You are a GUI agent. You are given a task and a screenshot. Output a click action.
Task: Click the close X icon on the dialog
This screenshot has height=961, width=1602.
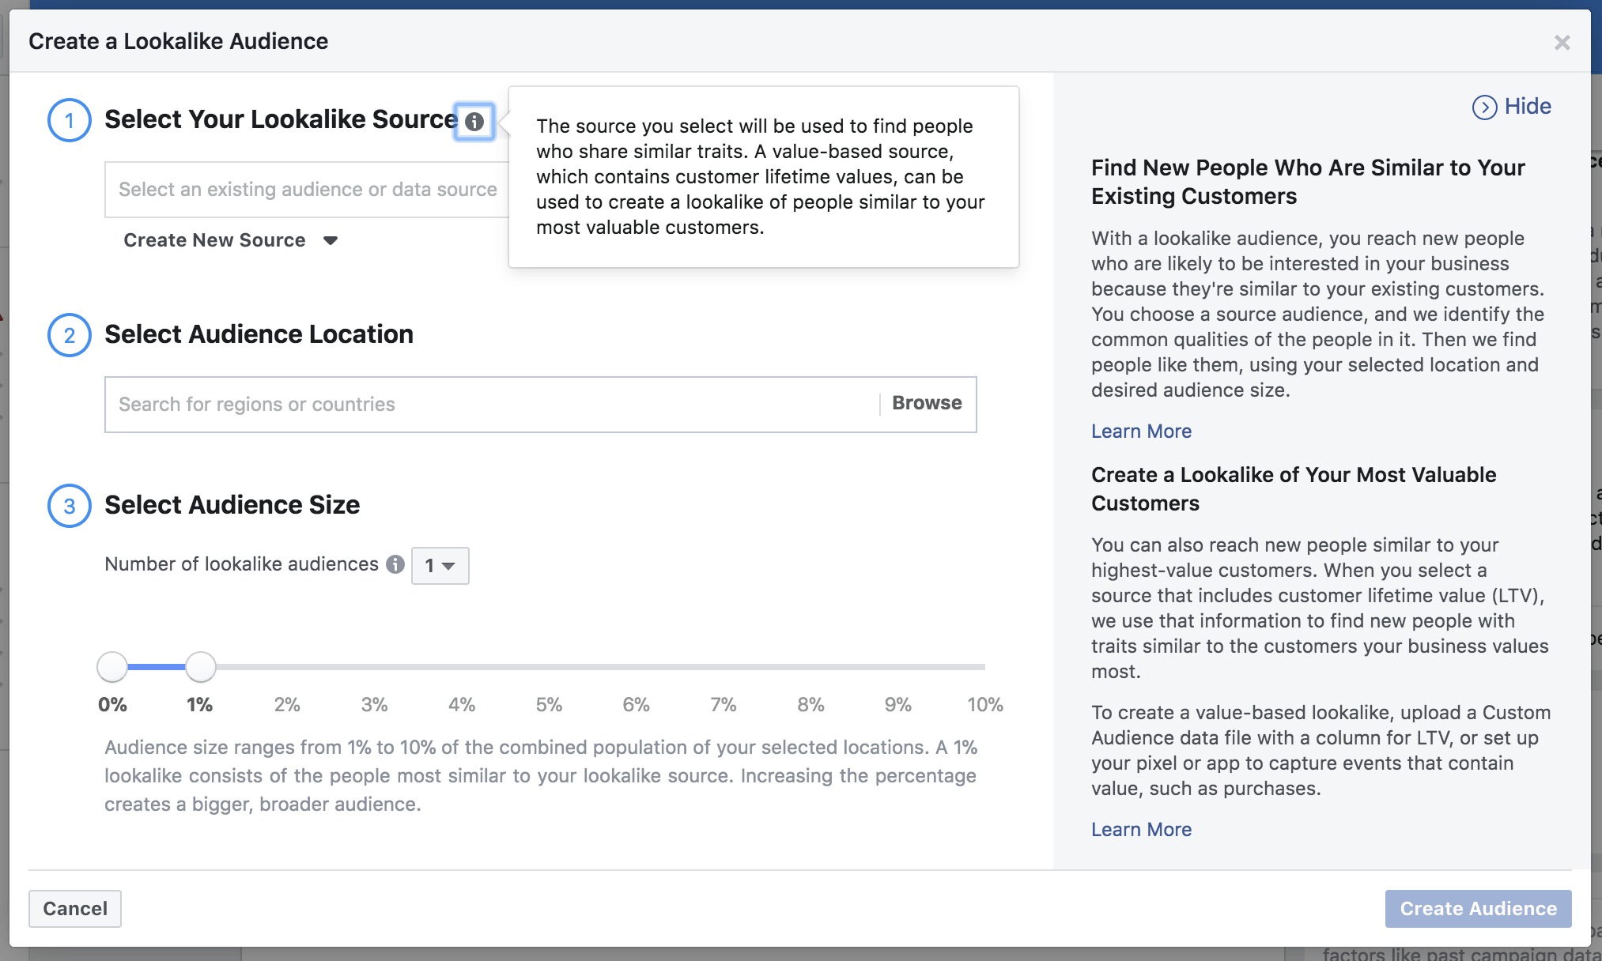tap(1563, 43)
